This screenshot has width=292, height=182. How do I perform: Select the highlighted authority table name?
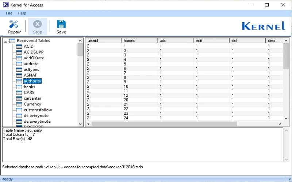(32, 81)
